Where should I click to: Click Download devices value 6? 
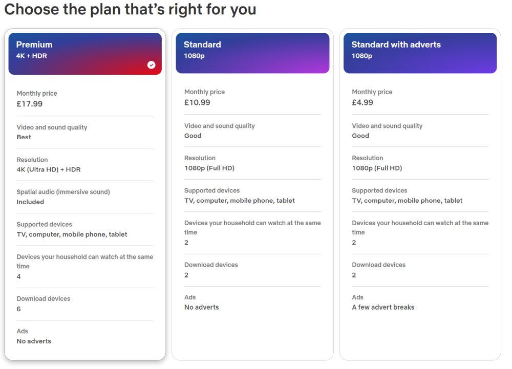pyautogui.click(x=18, y=309)
